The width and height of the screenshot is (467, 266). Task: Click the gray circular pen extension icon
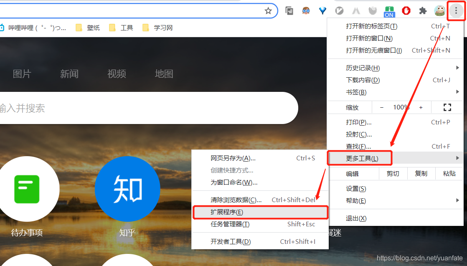click(x=339, y=11)
